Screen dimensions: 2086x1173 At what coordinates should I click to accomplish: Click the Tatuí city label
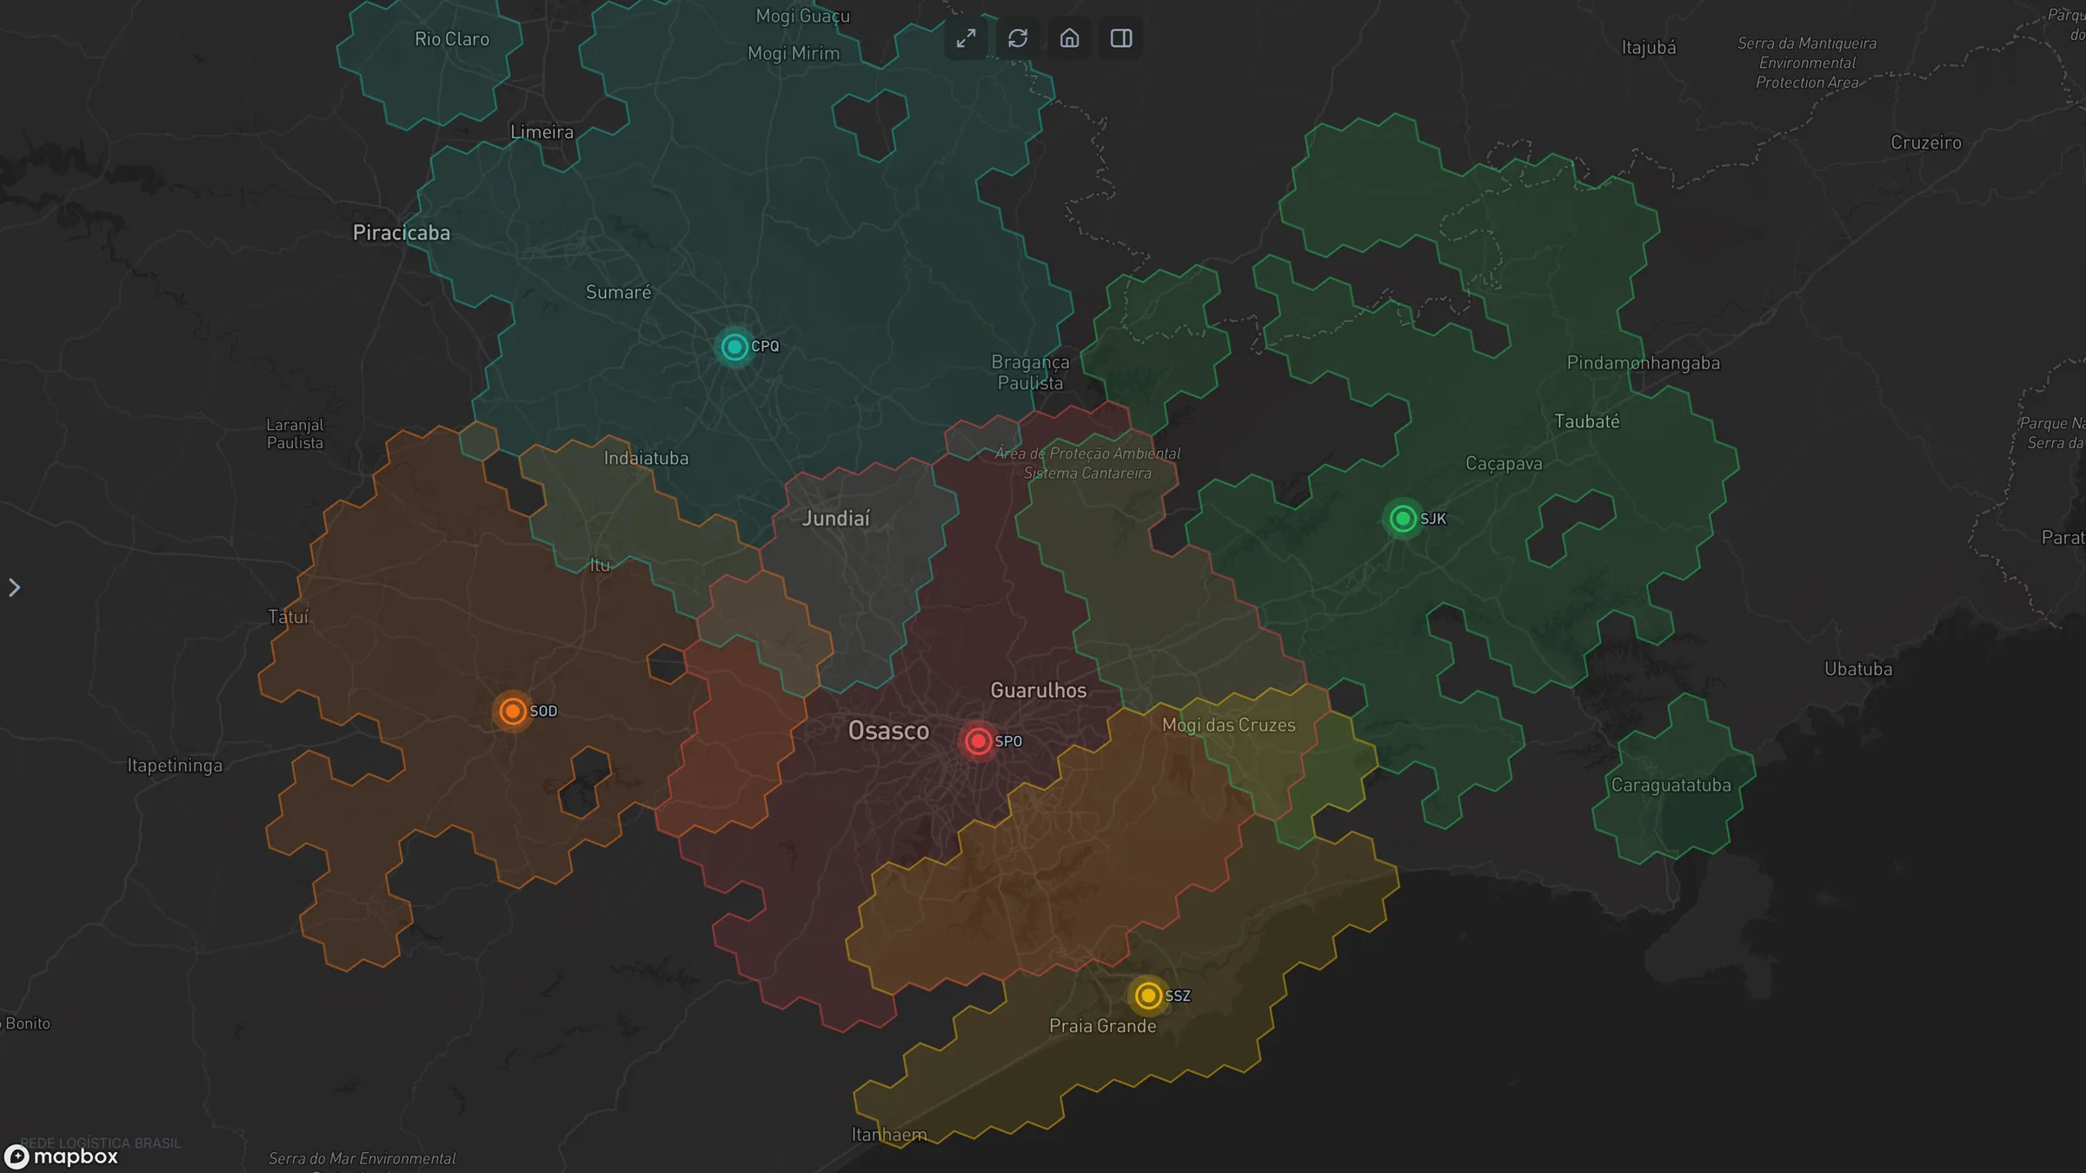coord(289,617)
